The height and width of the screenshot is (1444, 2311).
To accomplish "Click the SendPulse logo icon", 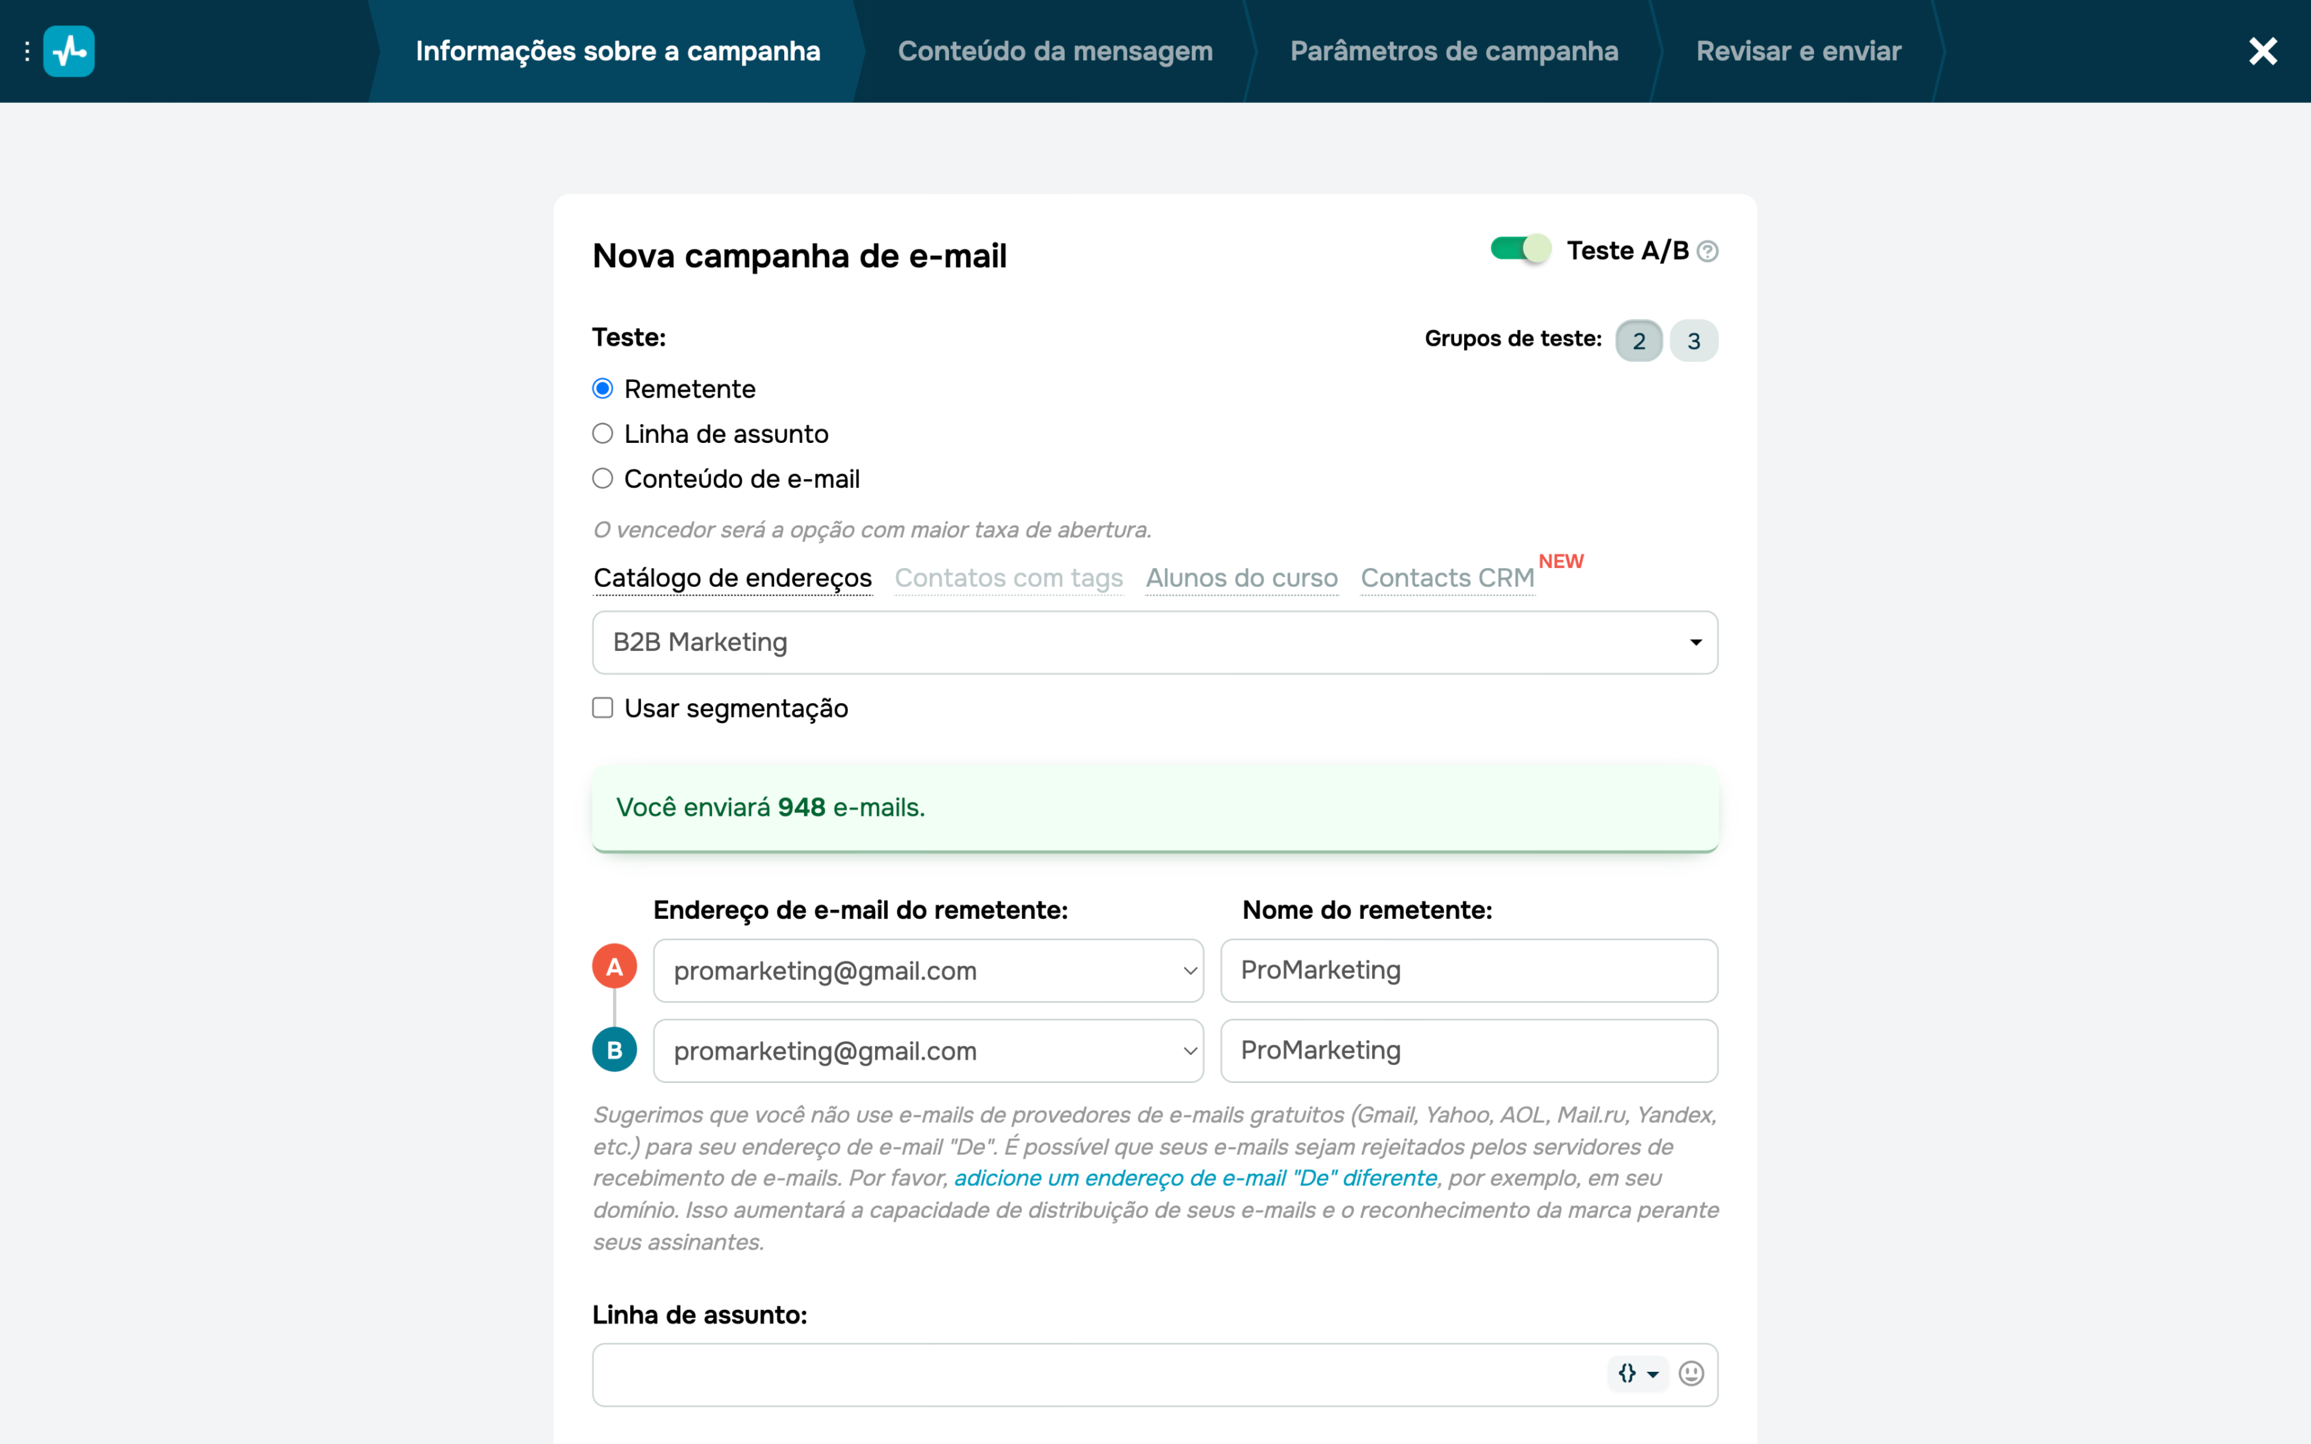I will 69,52.
